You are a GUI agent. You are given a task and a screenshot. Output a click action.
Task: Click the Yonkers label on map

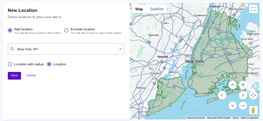(x=215, y=6)
